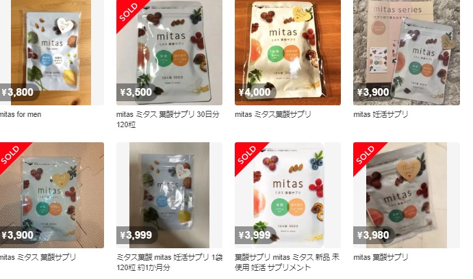Screen dimensions: 473x279
Task: Click the ¥4,000 price label
Action: tap(255, 92)
